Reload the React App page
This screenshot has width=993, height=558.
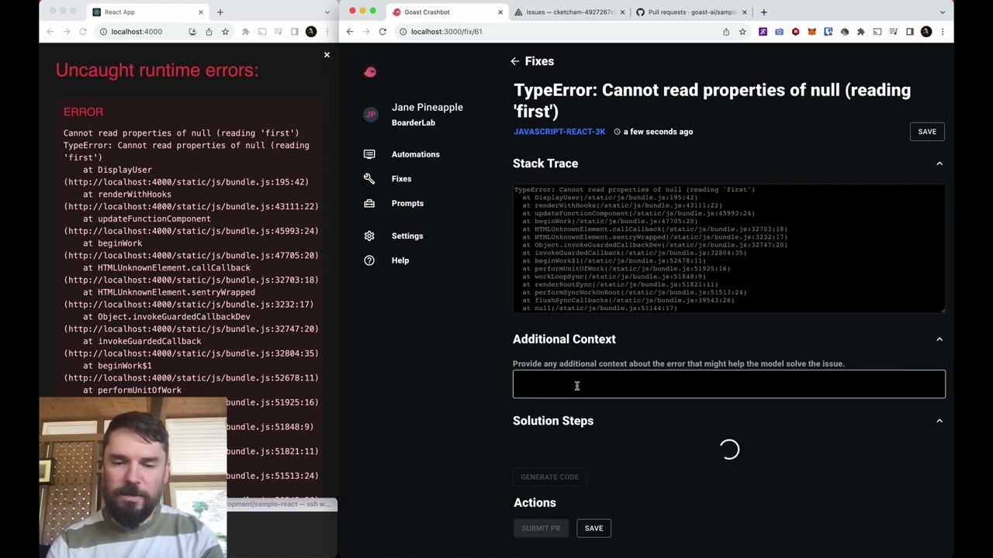(x=83, y=32)
